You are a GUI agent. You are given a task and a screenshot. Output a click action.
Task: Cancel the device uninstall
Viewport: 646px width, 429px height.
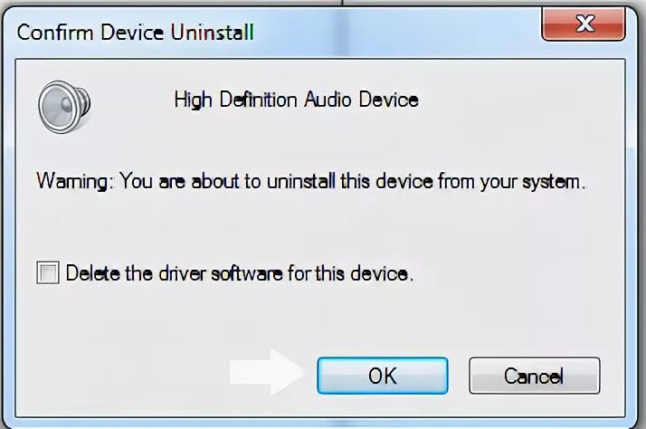tap(535, 376)
